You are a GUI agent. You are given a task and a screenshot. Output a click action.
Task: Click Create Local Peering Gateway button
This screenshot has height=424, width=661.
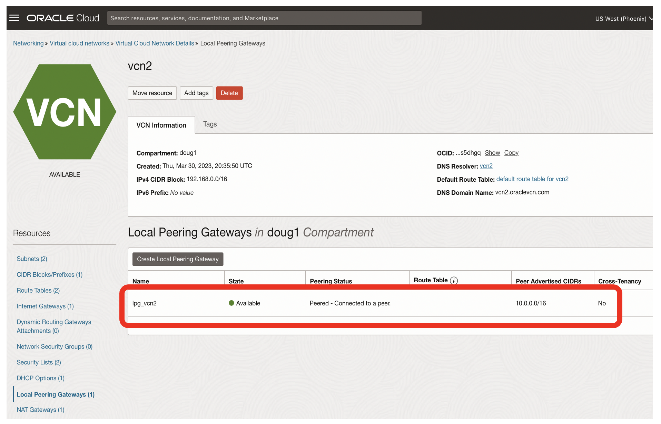click(178, 259)
